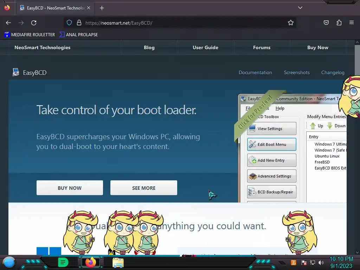Click the Click for Preview ribbon
This screenshot has width=360, height=270.
click(256, 112)
